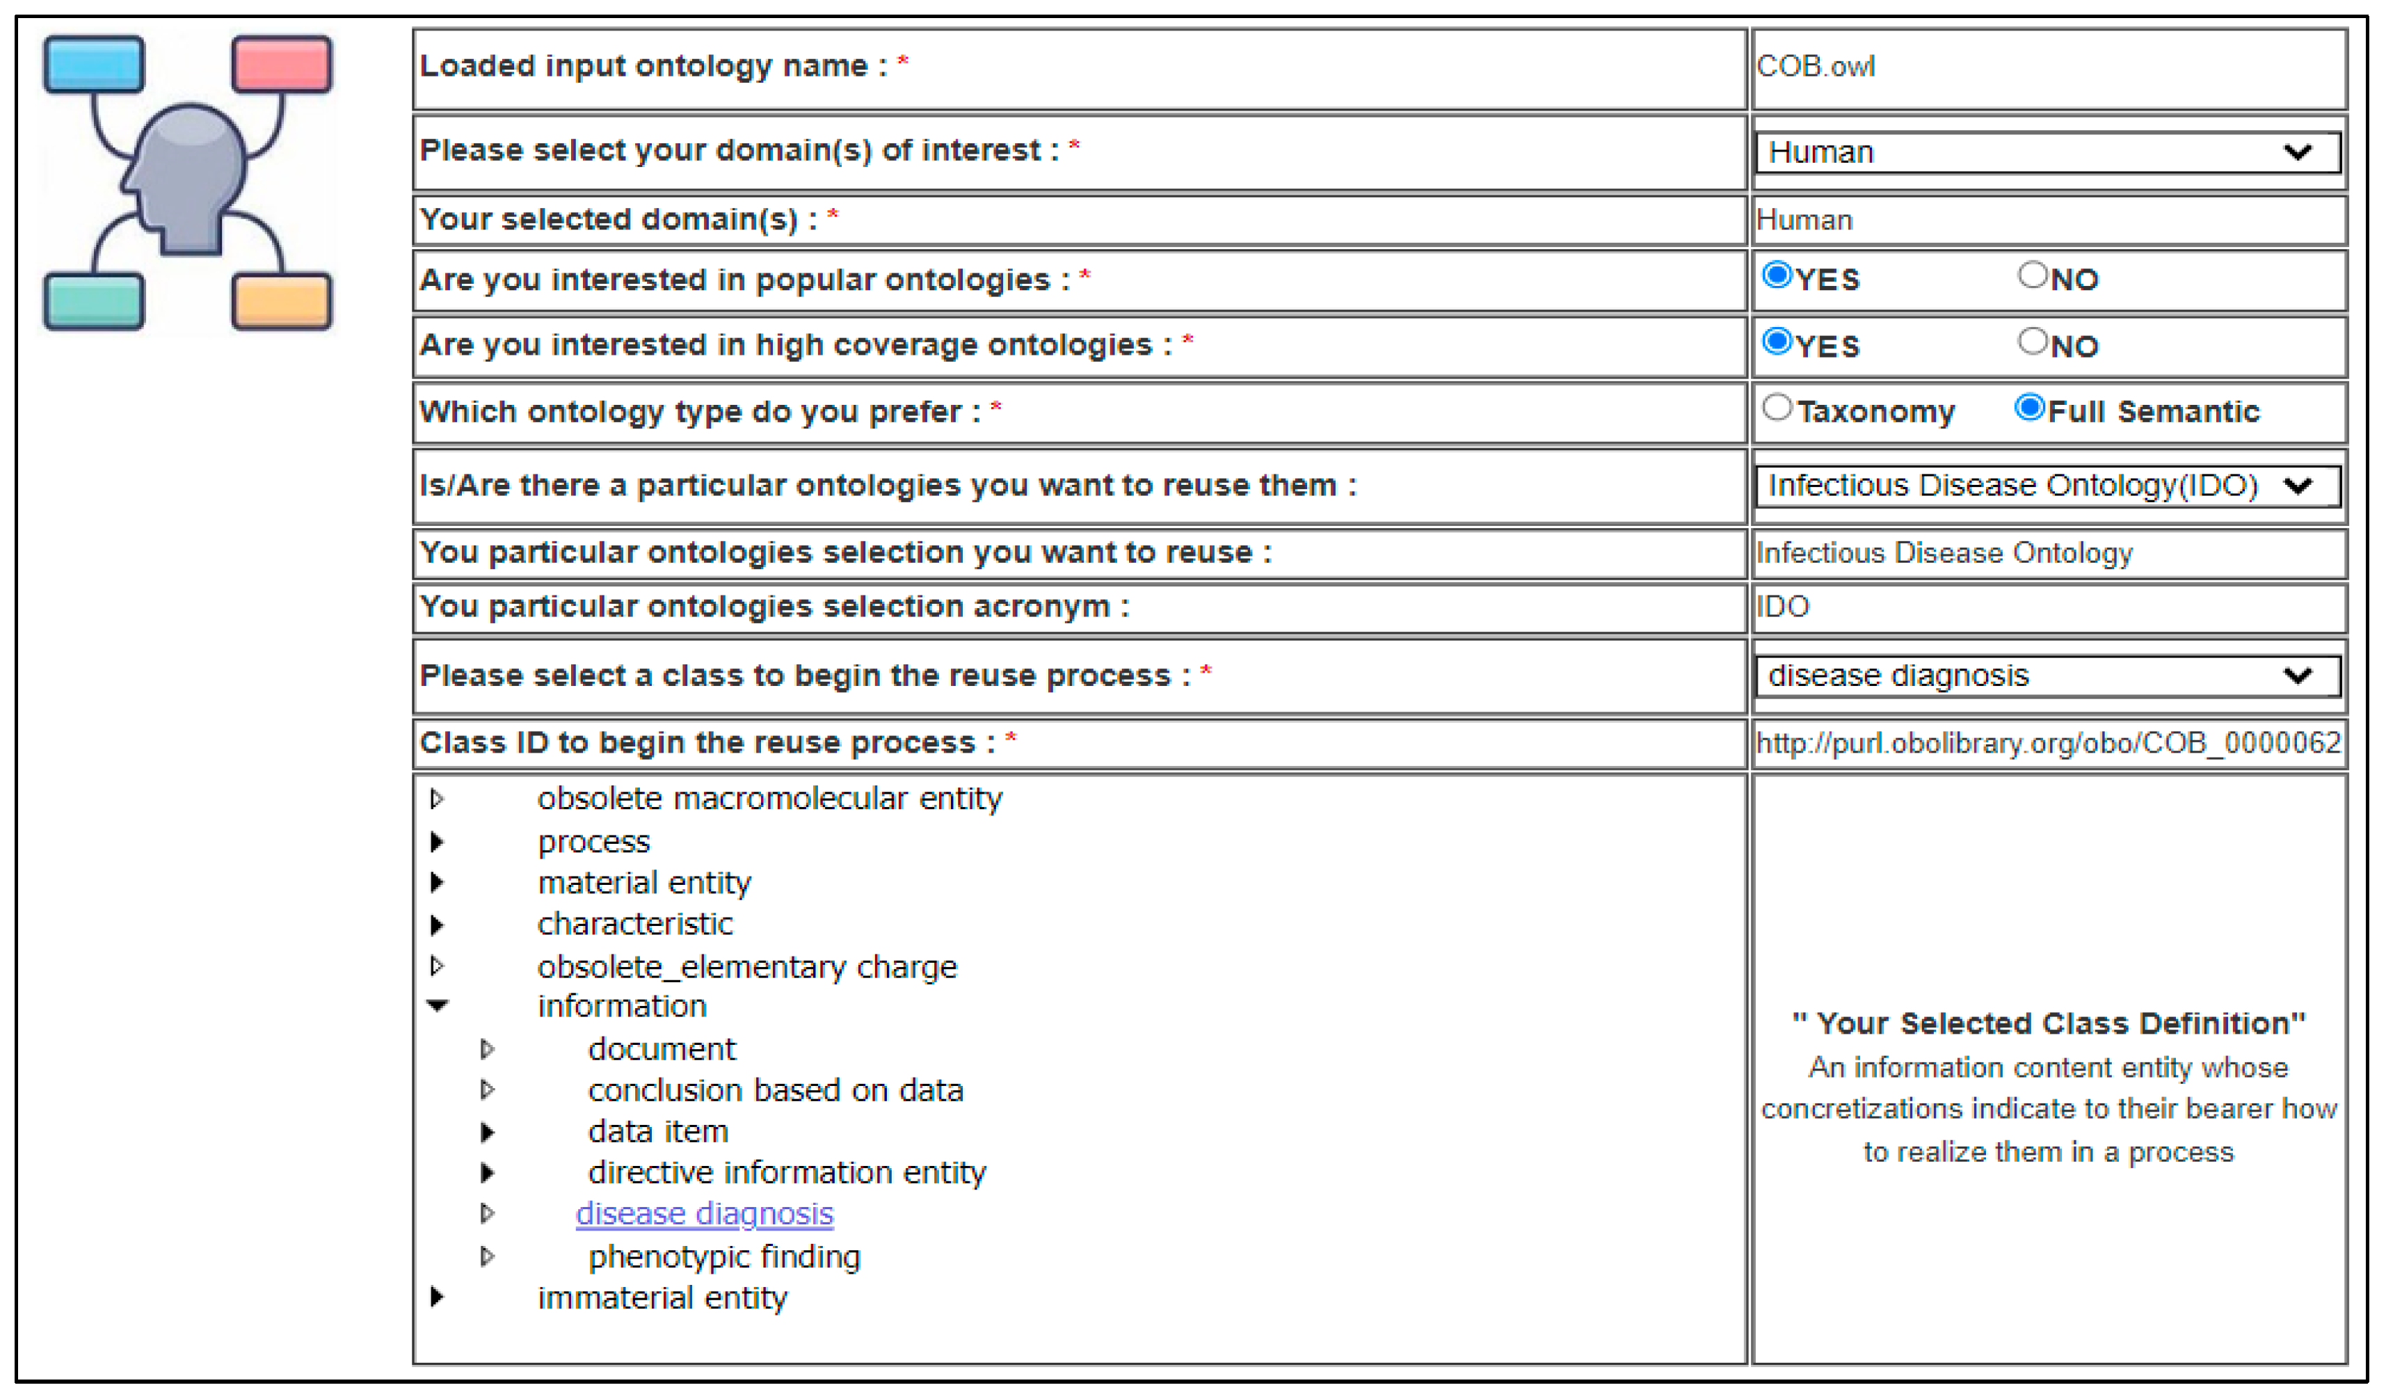Choose the Taxonomy ontology type
Screen dimensions: 2386x1399
[x=1777, y=408]
